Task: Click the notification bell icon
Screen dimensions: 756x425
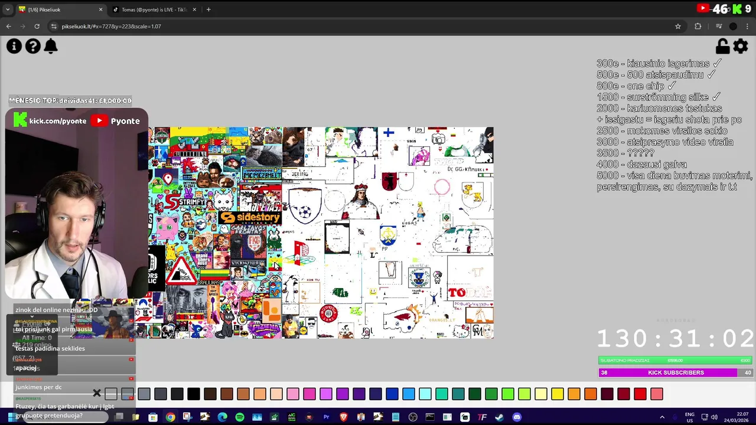Action: coord(51,46)
